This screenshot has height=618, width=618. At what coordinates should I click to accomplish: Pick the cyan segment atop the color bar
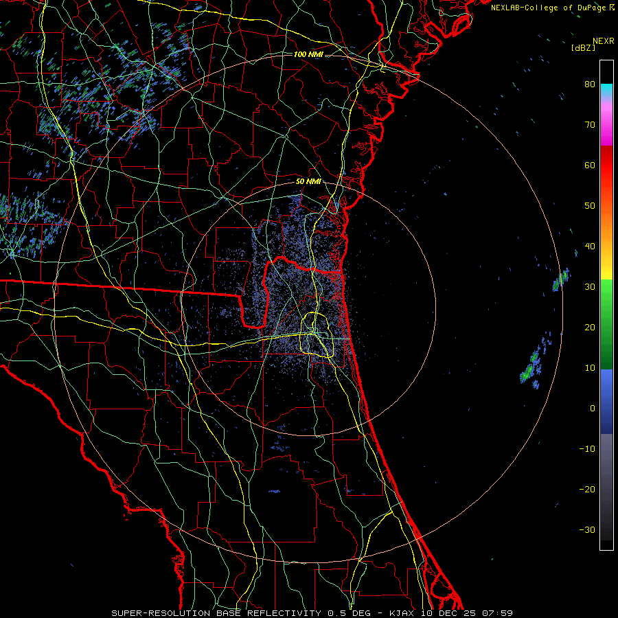pos(606,91)
